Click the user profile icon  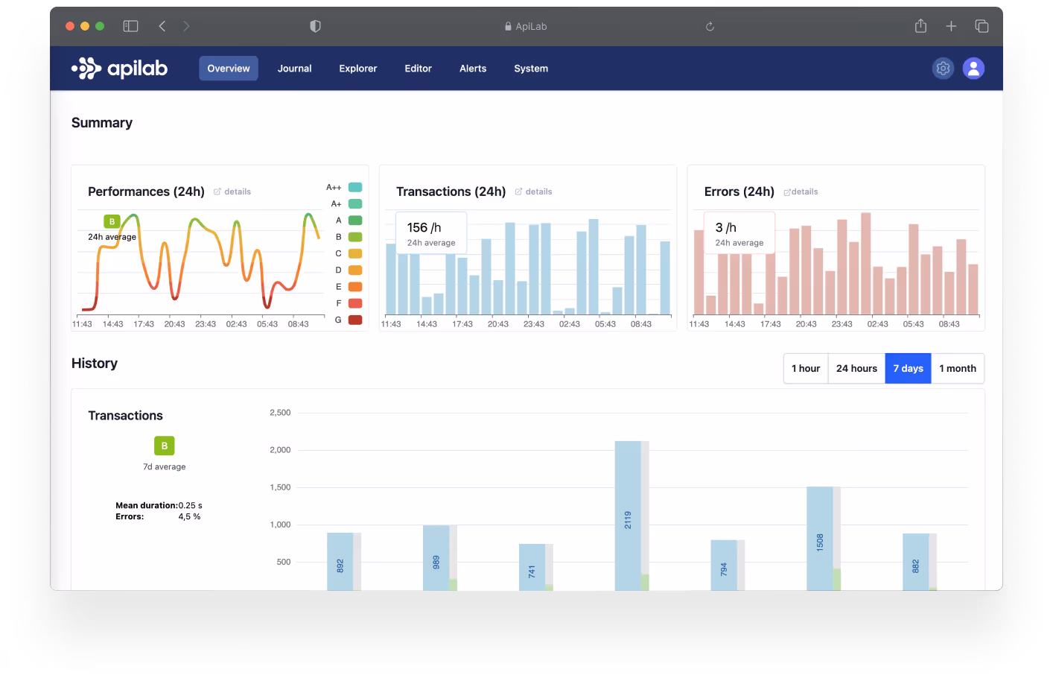coord(973,68)
